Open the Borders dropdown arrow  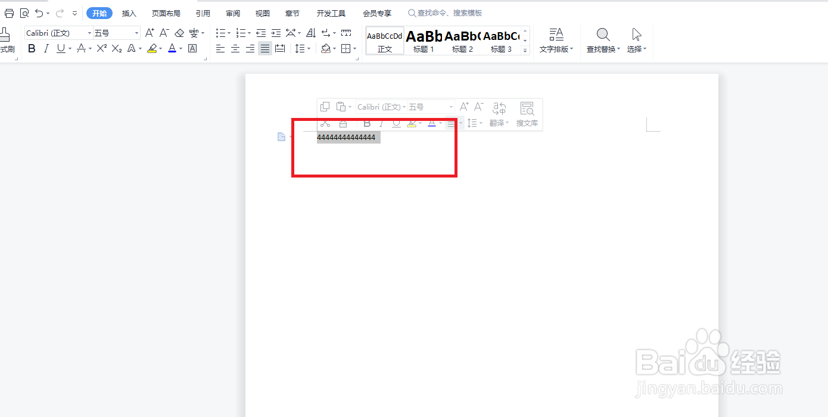[354, 49]
